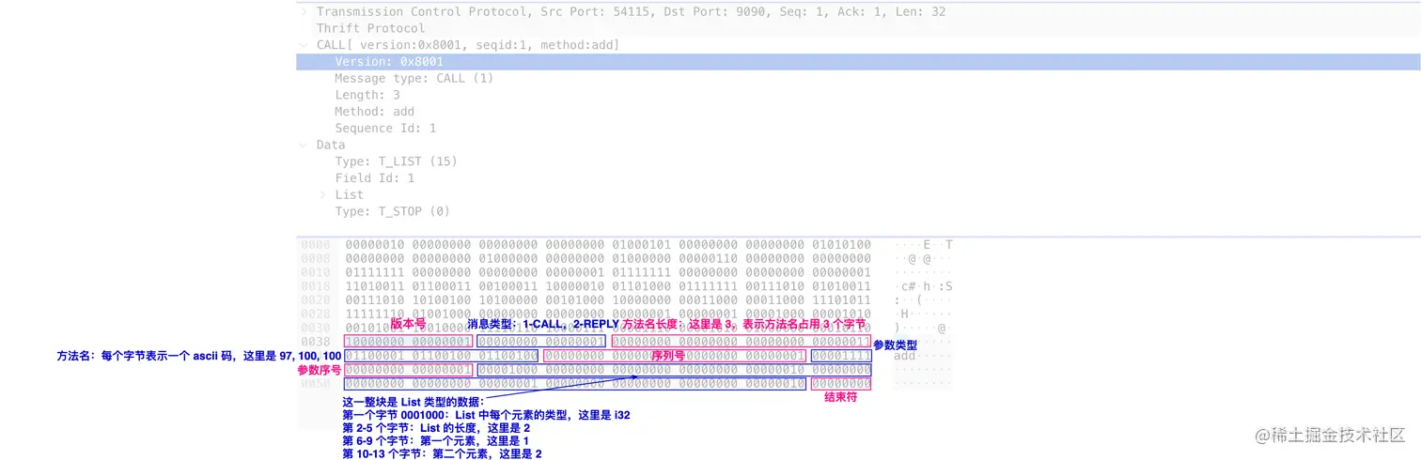
Task: Click the List label text
Action: [349, 195]
